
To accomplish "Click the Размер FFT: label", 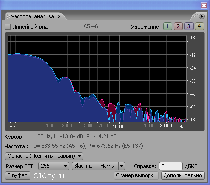I will pyautogui.click(x=20, y=166).
